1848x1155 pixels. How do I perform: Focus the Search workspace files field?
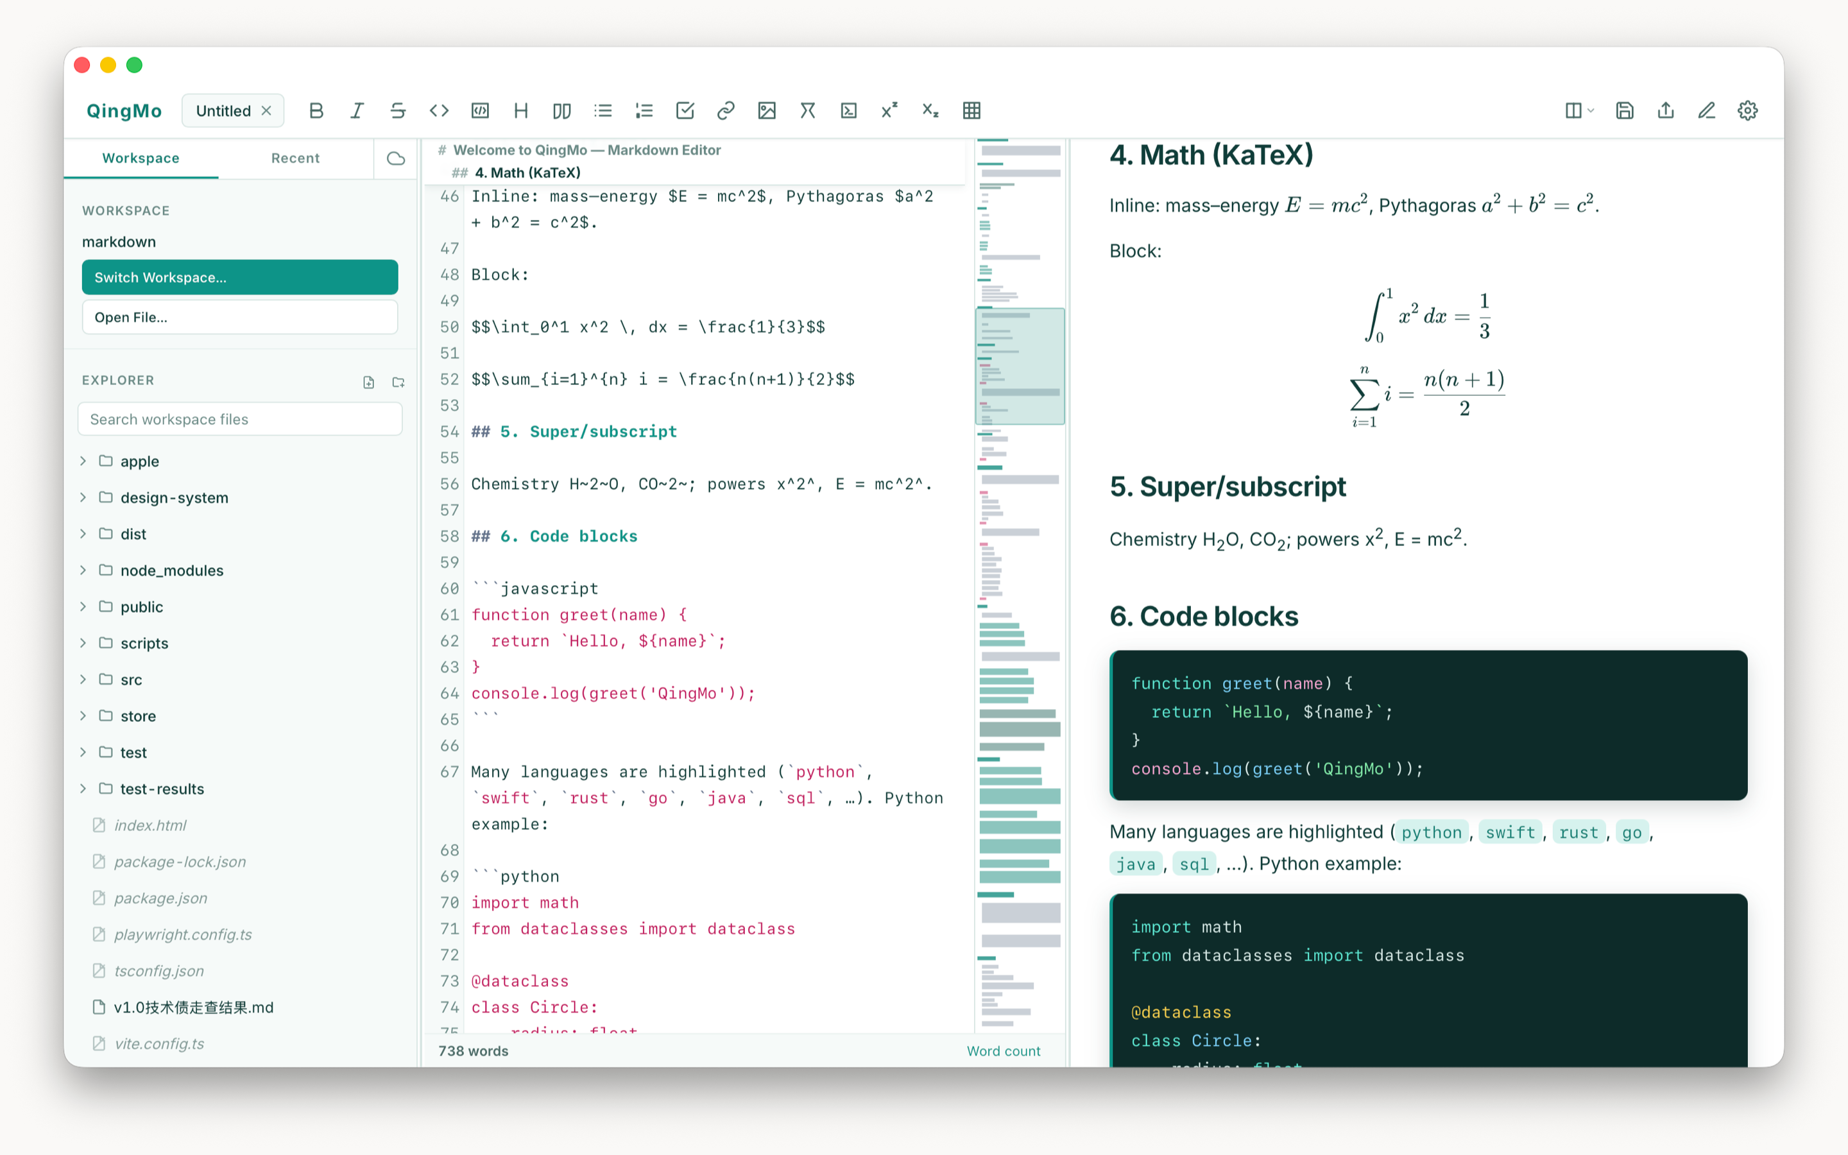240,420
